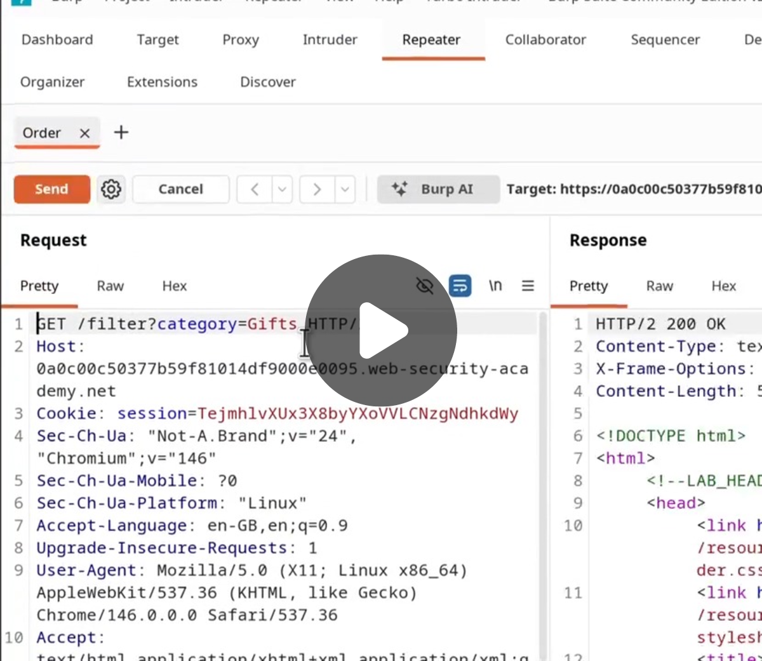Select the Order repeater tab
This screenshot has width=762, height=661.
pyautogui.click(x=42, y=133)
